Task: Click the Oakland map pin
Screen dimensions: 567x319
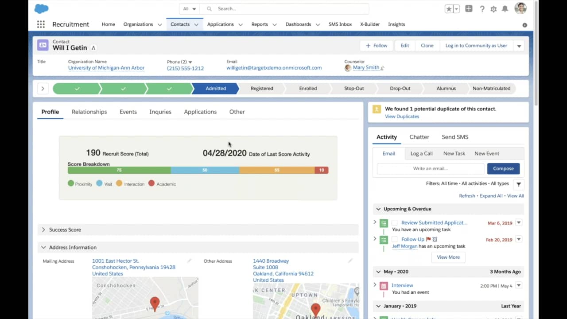Action: coord(315,310)
